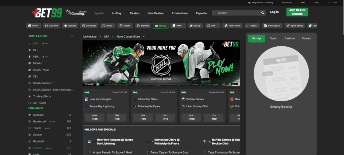Screen dimensions: 344x155
Task: Click Edmonton Oilers team logo
Action: (x=135, y=99)
